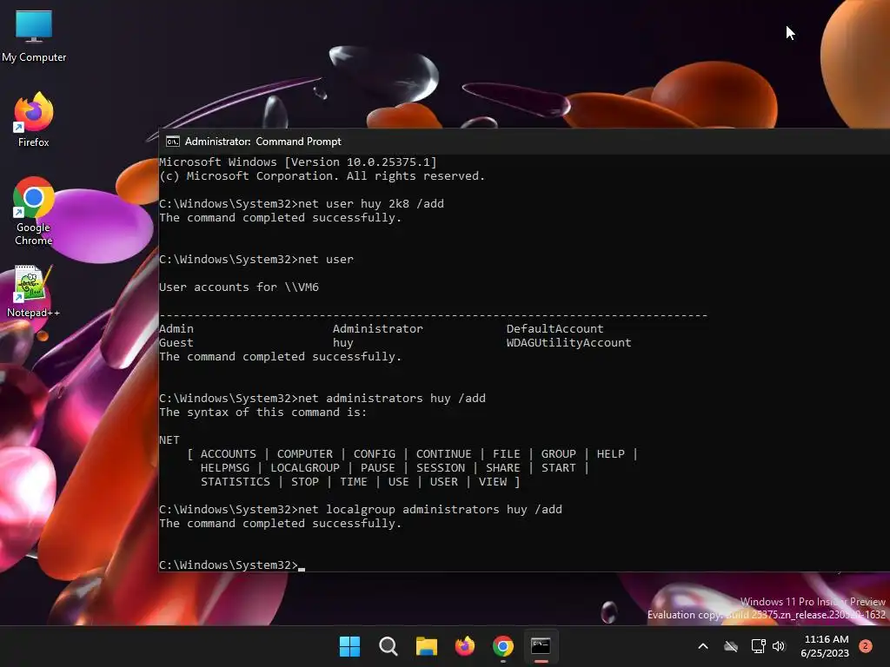Click the cloud sync tray icon
890x667 pixels.
[731, 646]
